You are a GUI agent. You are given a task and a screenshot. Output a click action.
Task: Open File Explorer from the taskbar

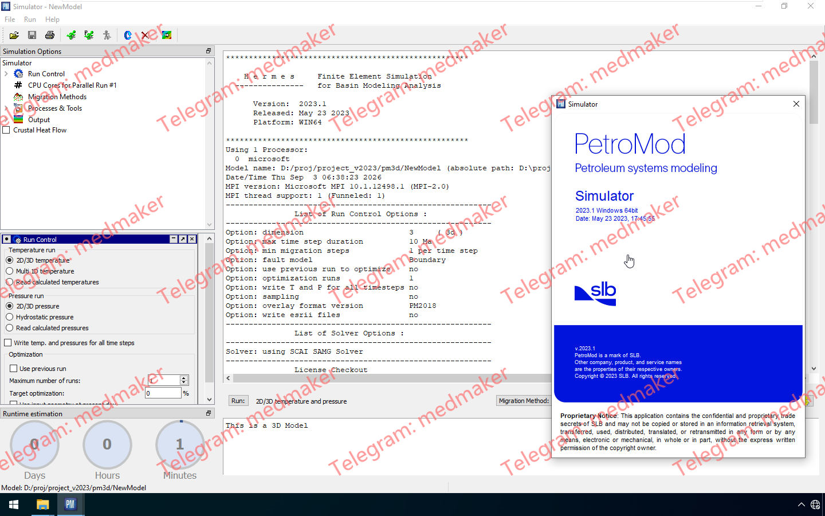tap(42, 505)
